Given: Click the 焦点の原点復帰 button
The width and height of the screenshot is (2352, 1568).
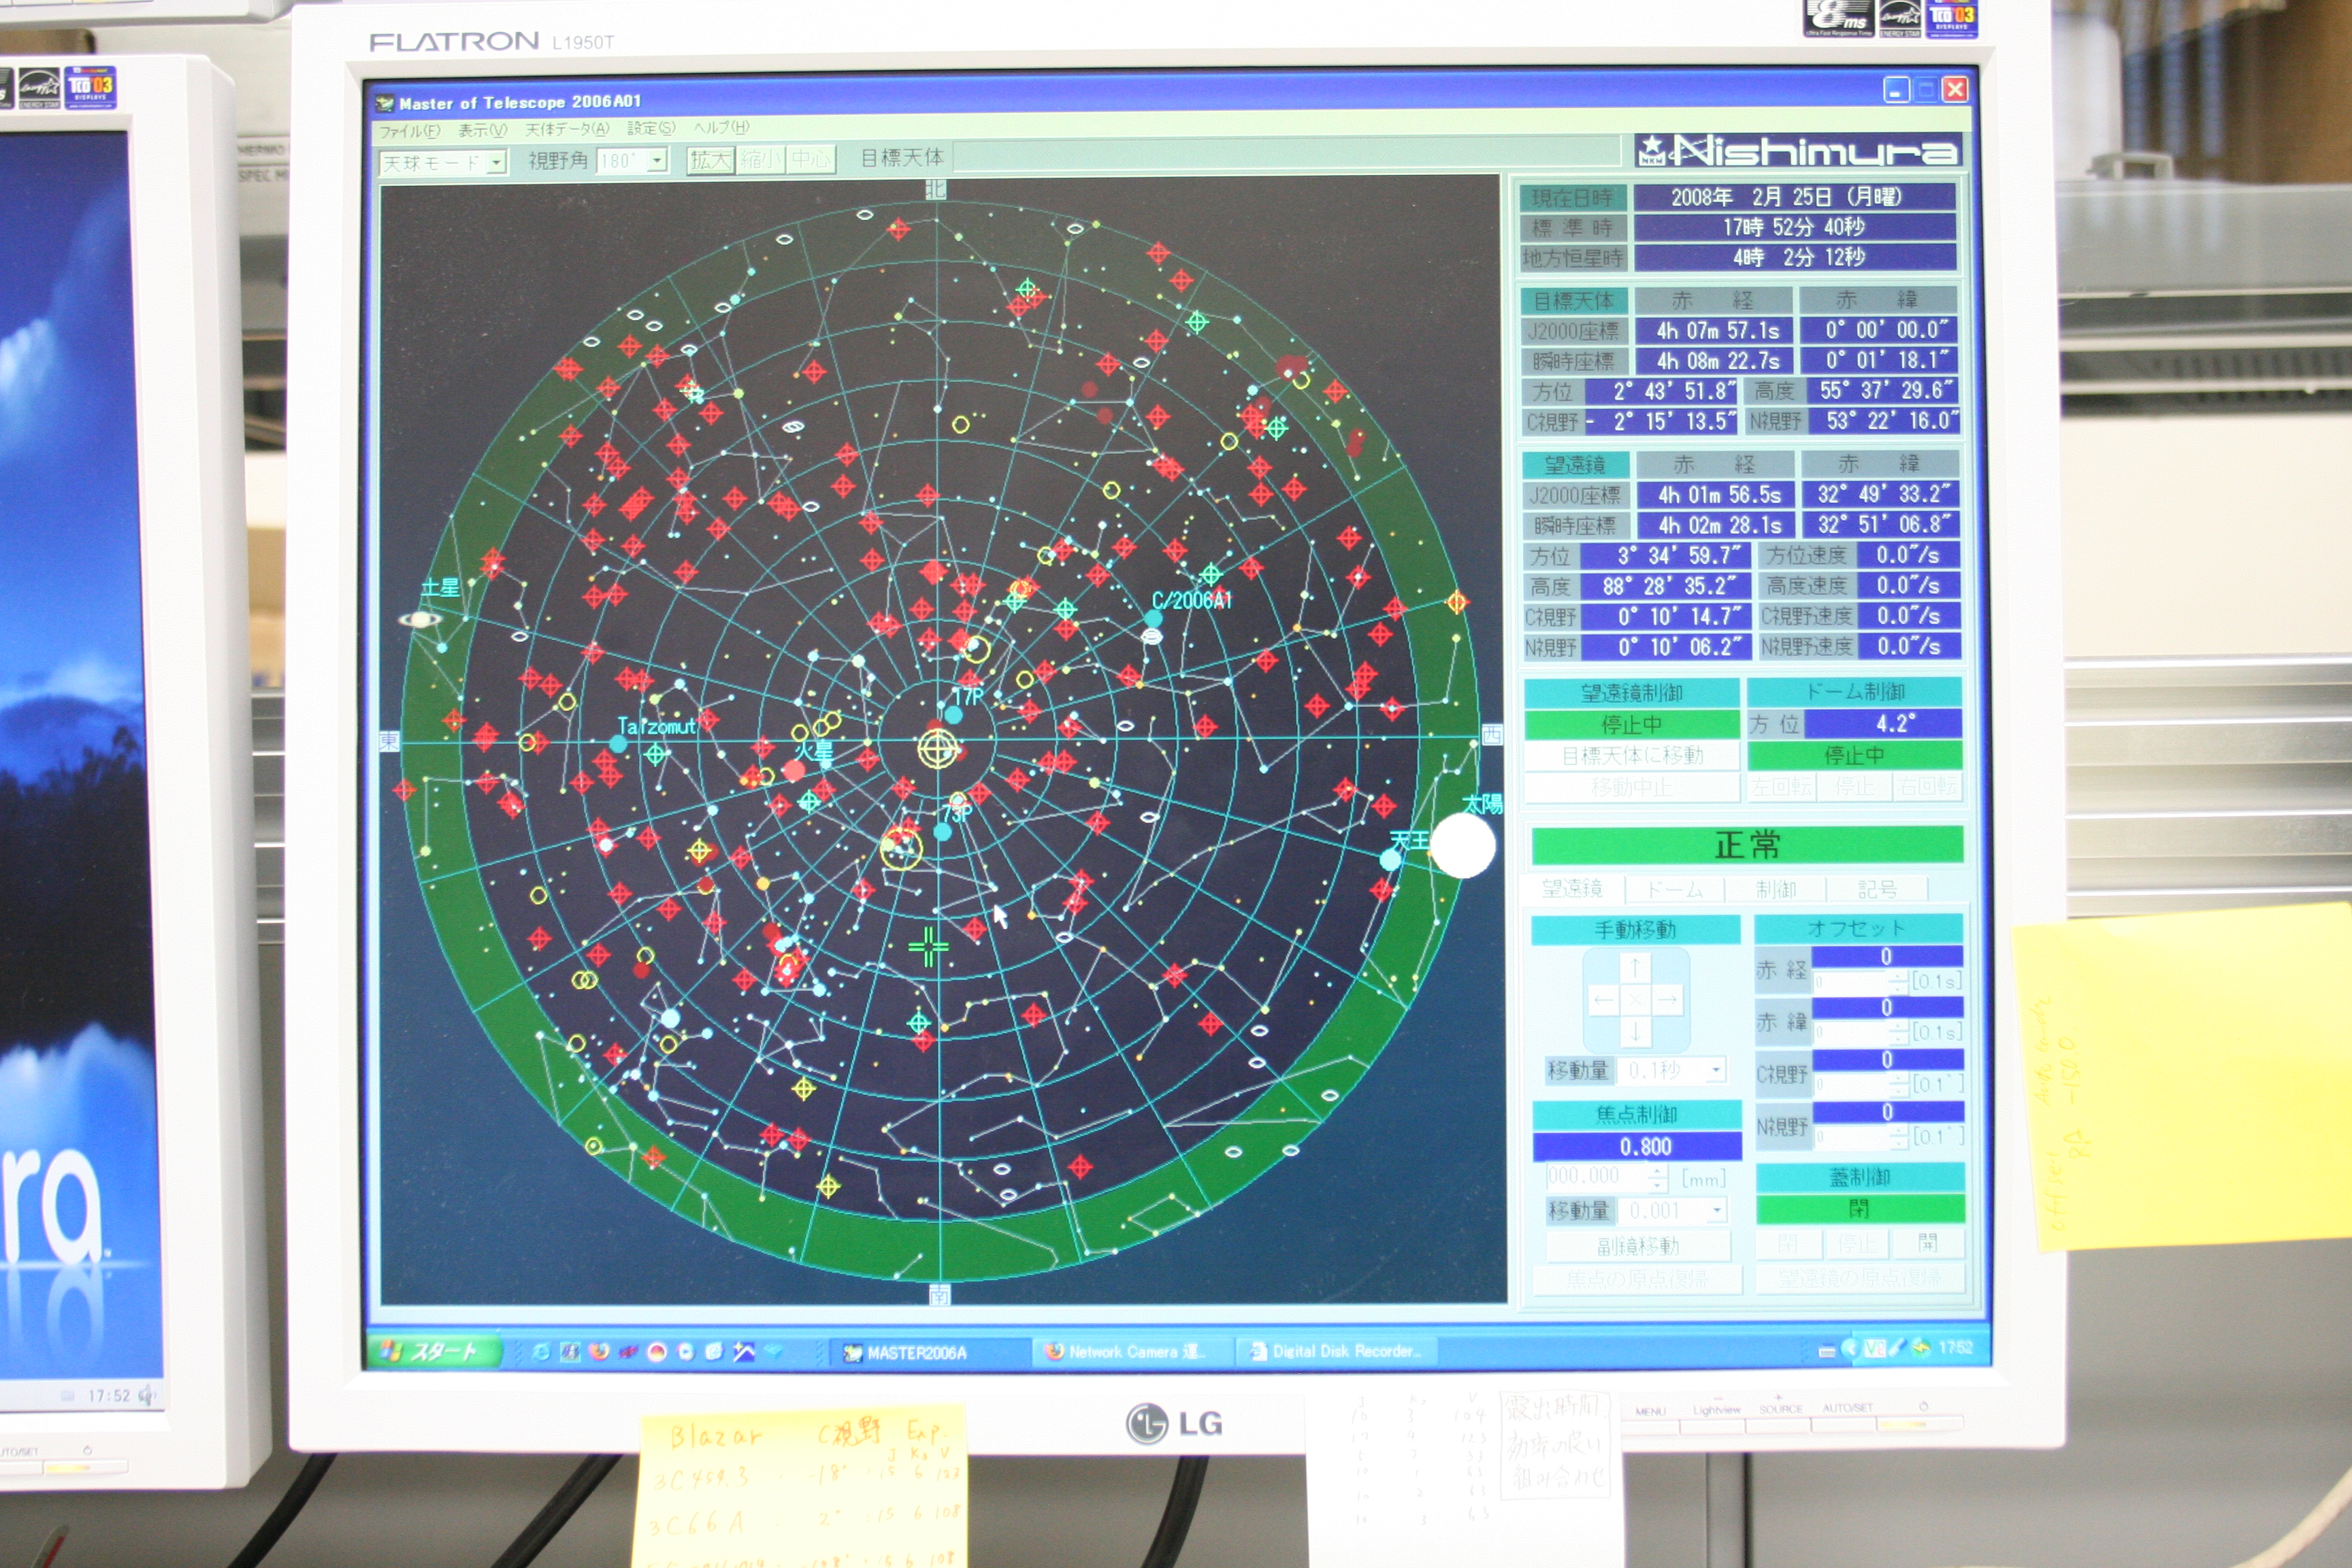Looking at the screenshot, I should point(1637,1279).
